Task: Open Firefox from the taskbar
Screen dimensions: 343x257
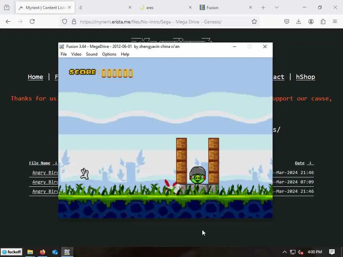Action: 43,252
